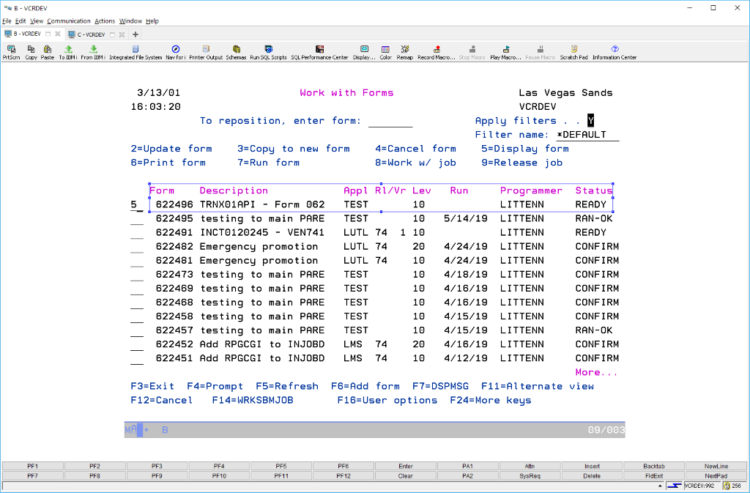Click the PF5 keypad button
The image size is (750, 493).
281,466
